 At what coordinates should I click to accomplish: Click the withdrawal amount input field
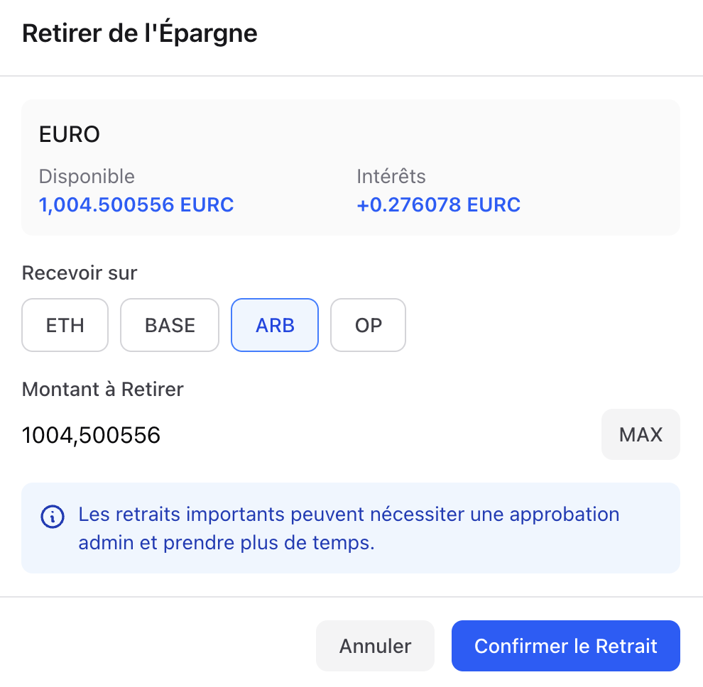(x=305, y=434)
